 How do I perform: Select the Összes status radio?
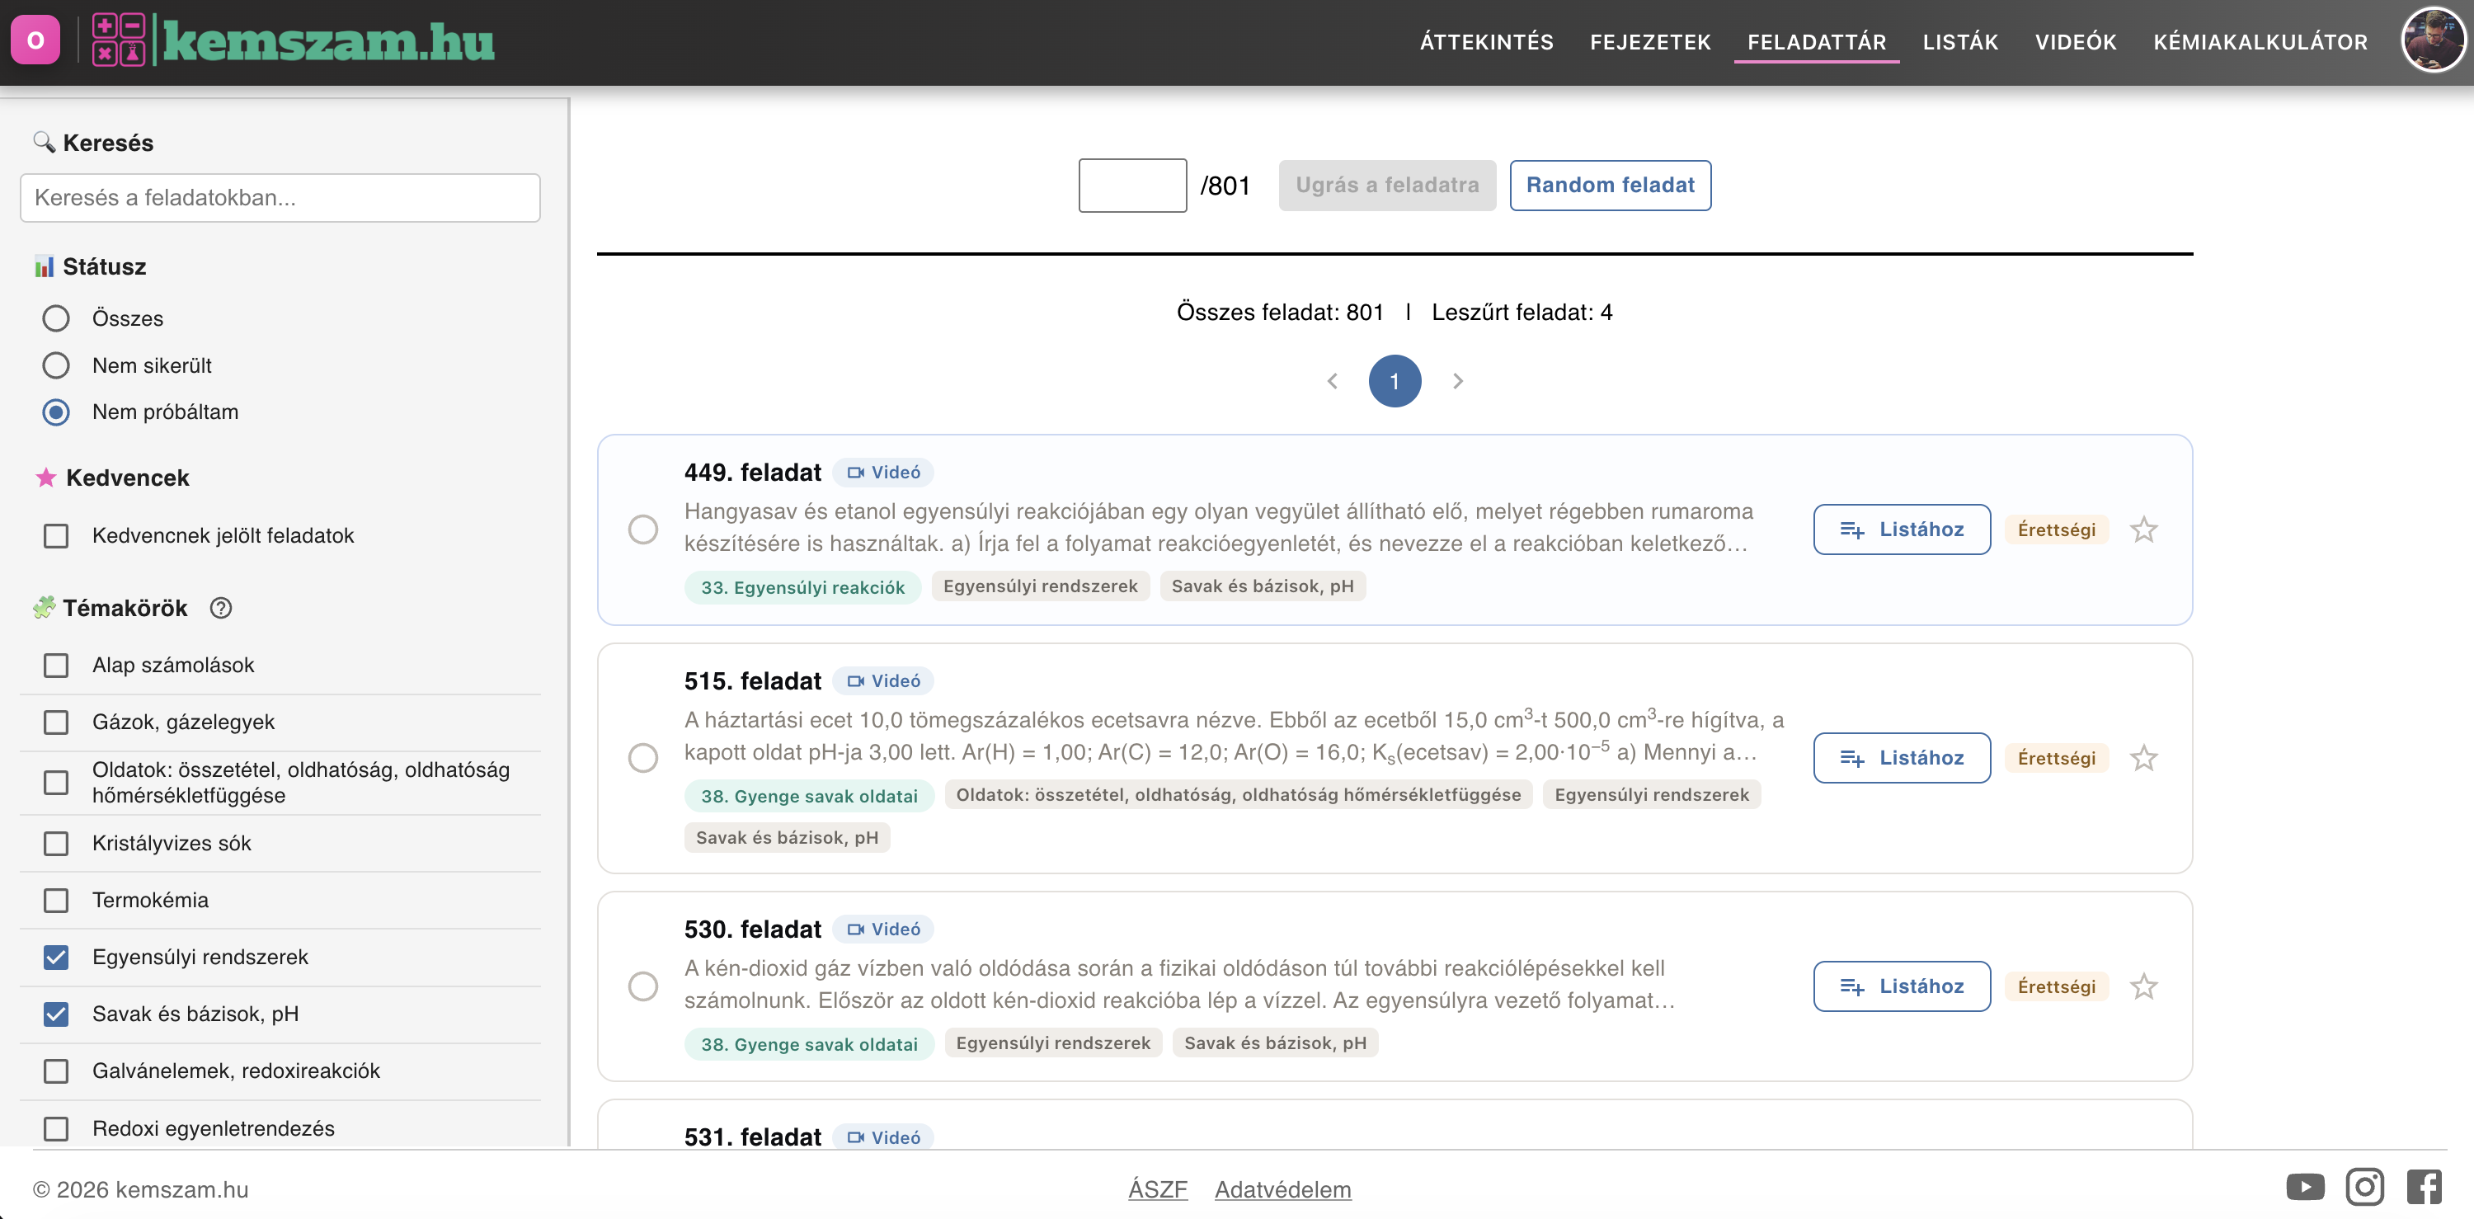point(56,318)
